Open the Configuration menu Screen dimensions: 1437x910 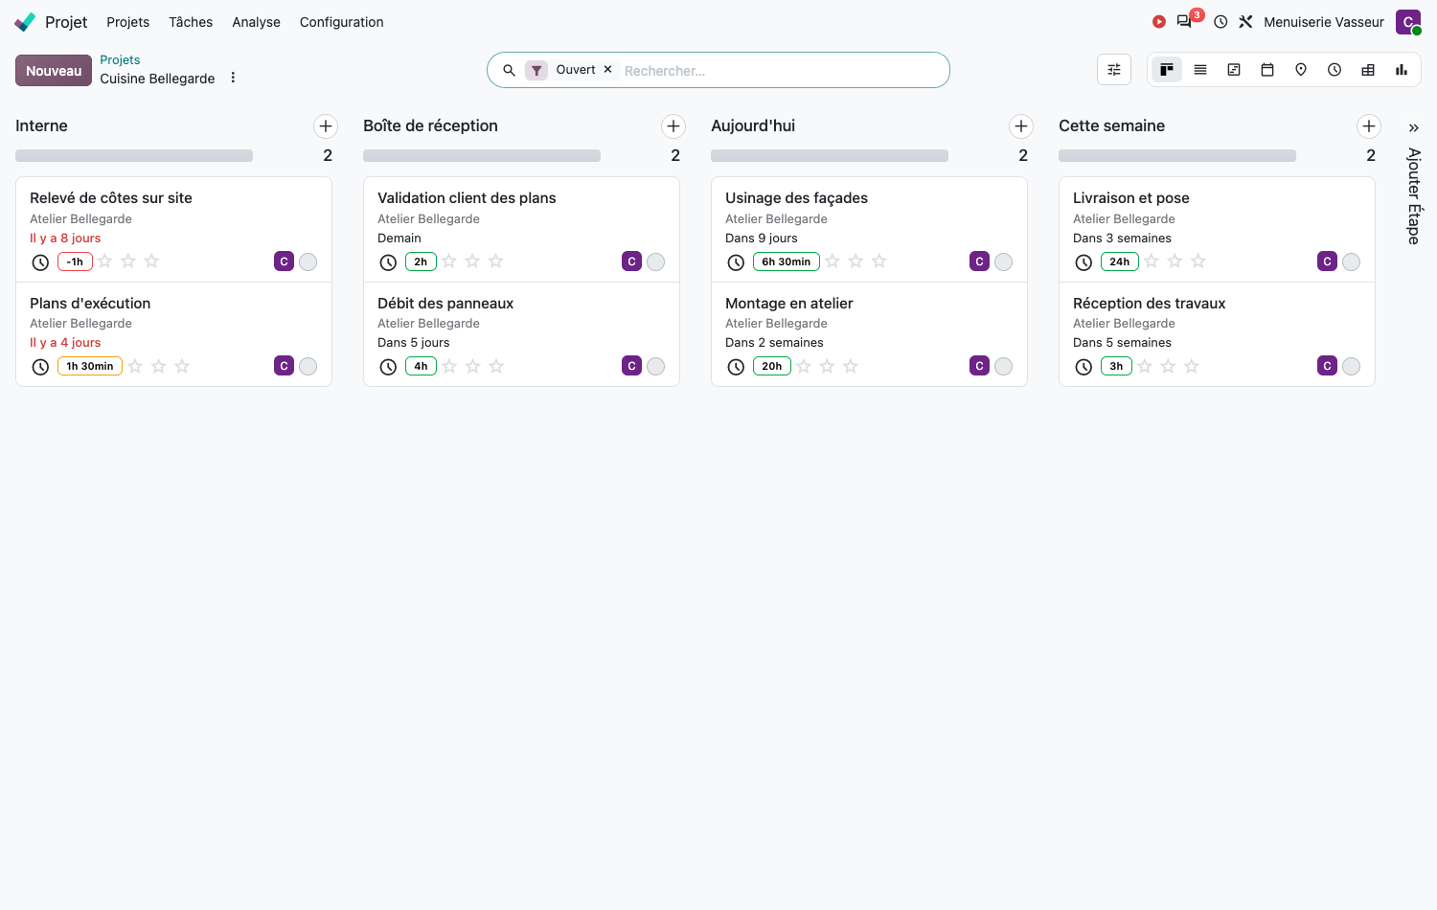342,22
